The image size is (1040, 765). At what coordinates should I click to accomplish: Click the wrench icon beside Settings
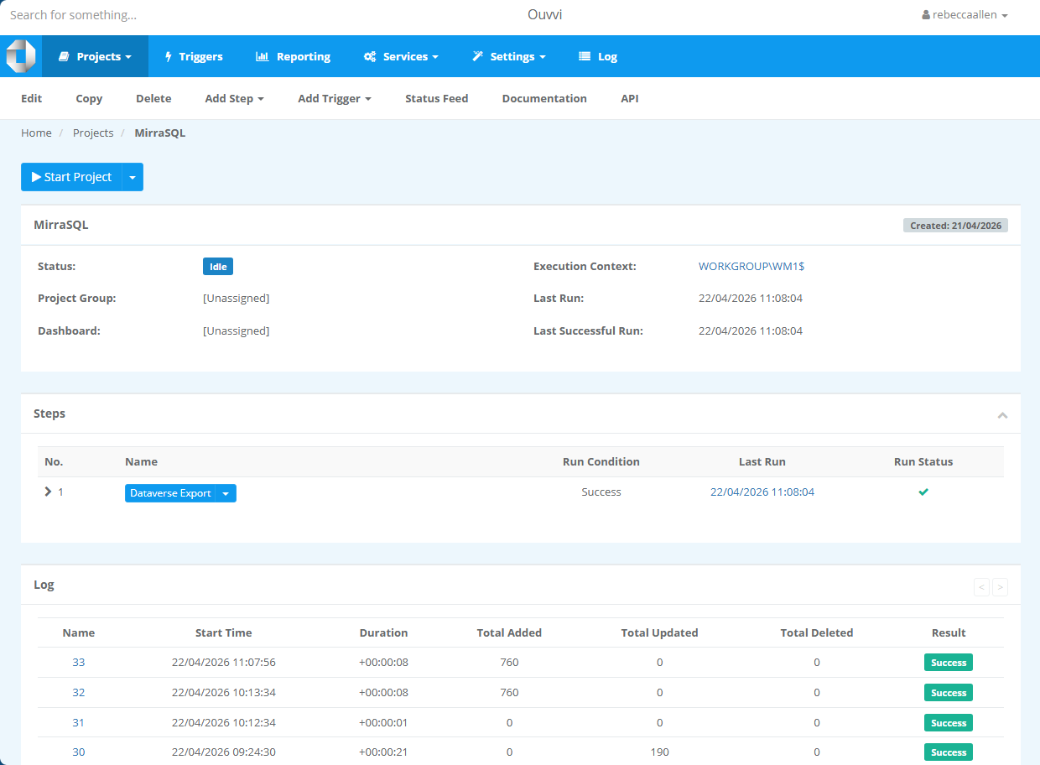477,56
